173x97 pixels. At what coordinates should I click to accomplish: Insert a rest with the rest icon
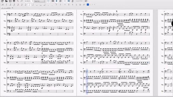point(60,5)
